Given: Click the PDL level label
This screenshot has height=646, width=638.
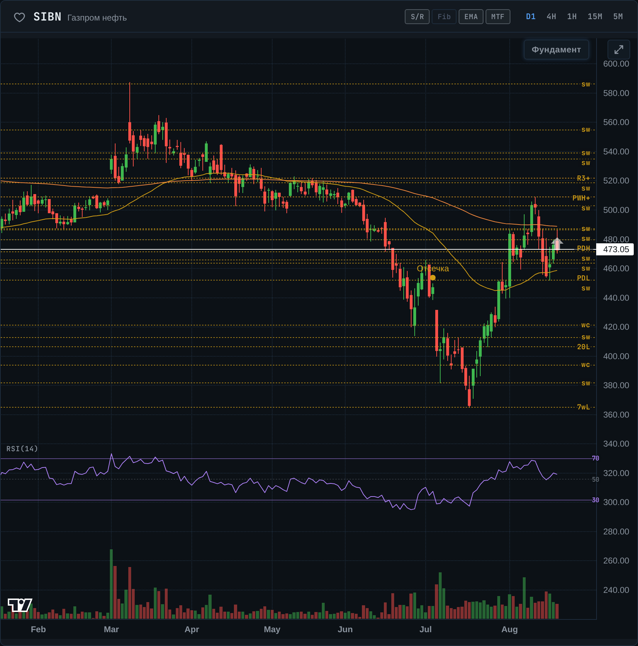Looking at the screenshot, I should pos(583,278).
